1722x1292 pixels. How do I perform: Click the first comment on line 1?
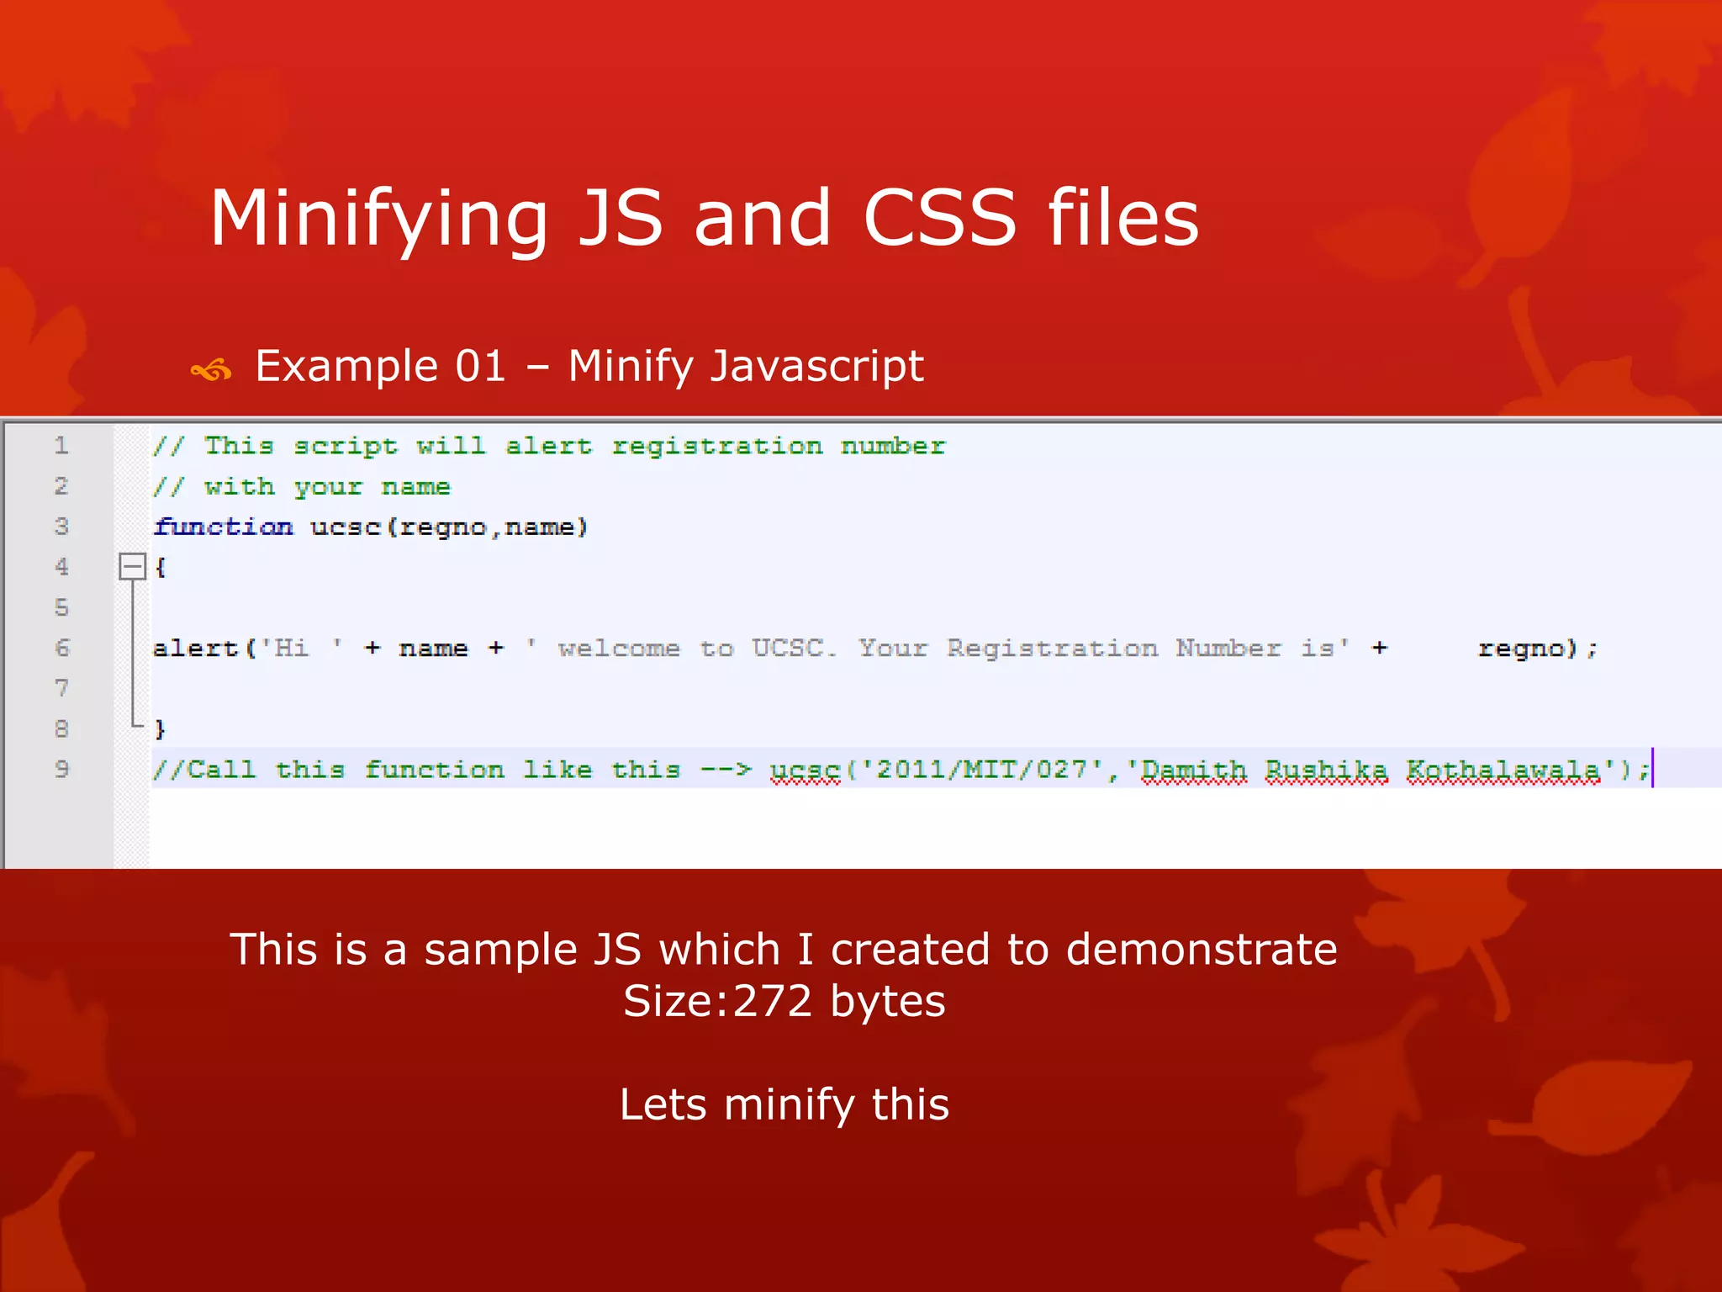pyautogui.click(x=548, y=446)
